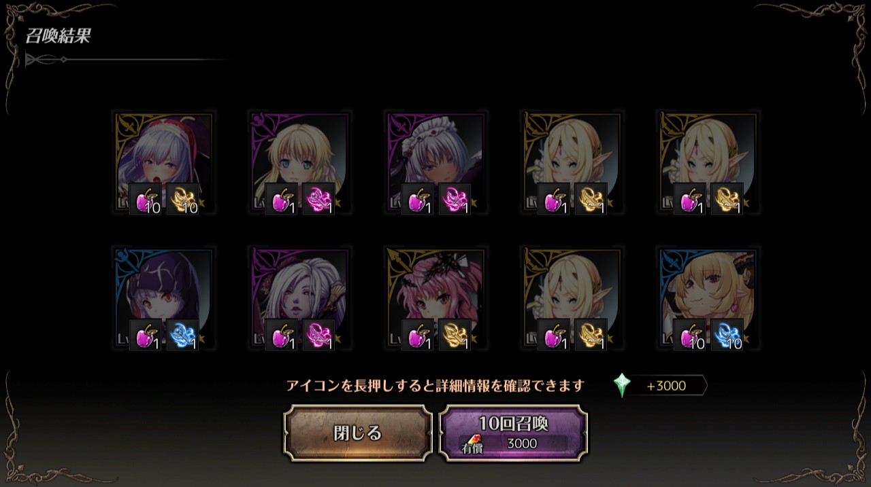Click blue wing icon on hooded character
Image resolution: width=871 pixels, height=487 pixels.
183,335
